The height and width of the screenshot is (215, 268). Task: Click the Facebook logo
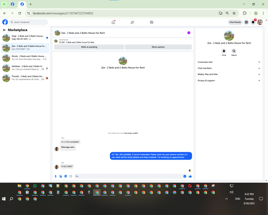[x=5, y=22]
